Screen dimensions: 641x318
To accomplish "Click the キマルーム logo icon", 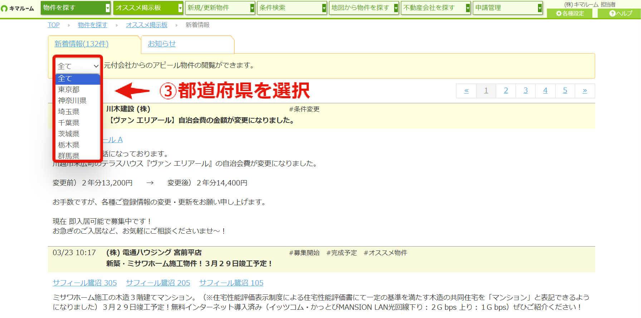I will (x=4, y=8).
